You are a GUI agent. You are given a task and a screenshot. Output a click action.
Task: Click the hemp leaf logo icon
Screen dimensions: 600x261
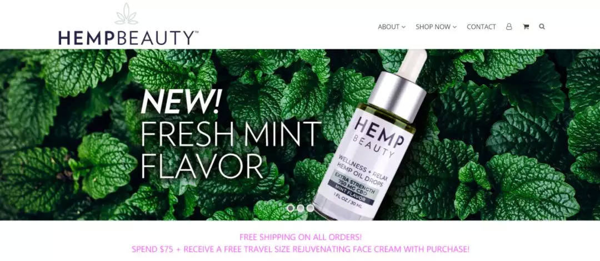point(126,14)
